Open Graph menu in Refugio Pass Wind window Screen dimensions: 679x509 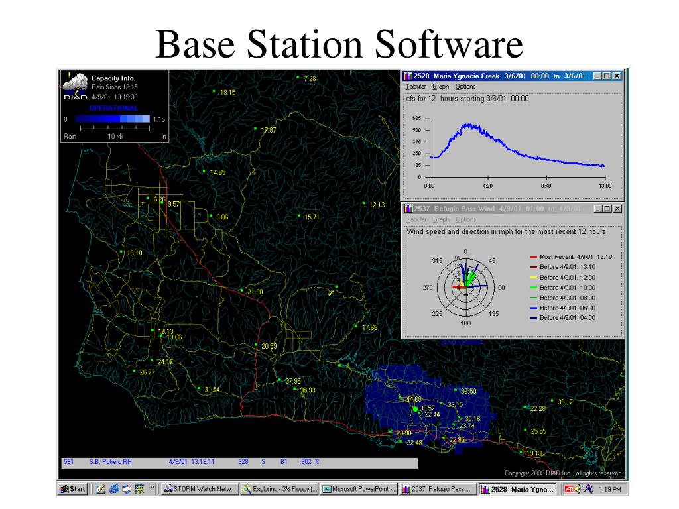(441, 219)
